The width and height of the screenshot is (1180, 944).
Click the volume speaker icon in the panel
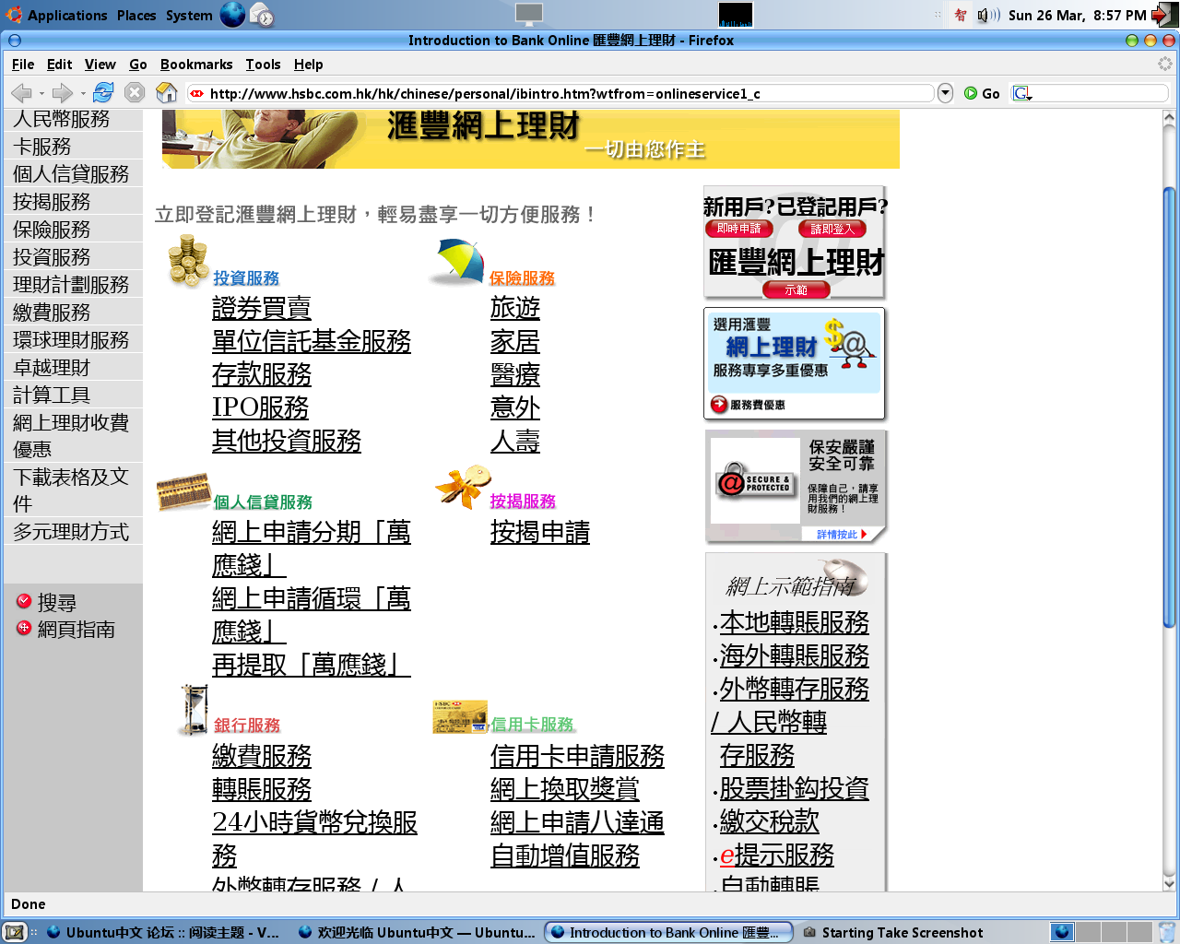988,15
